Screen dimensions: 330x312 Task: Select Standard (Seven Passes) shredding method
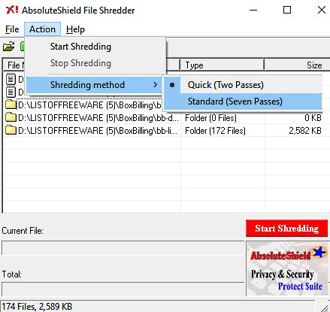pyautogui.click(x=243, y=101)
